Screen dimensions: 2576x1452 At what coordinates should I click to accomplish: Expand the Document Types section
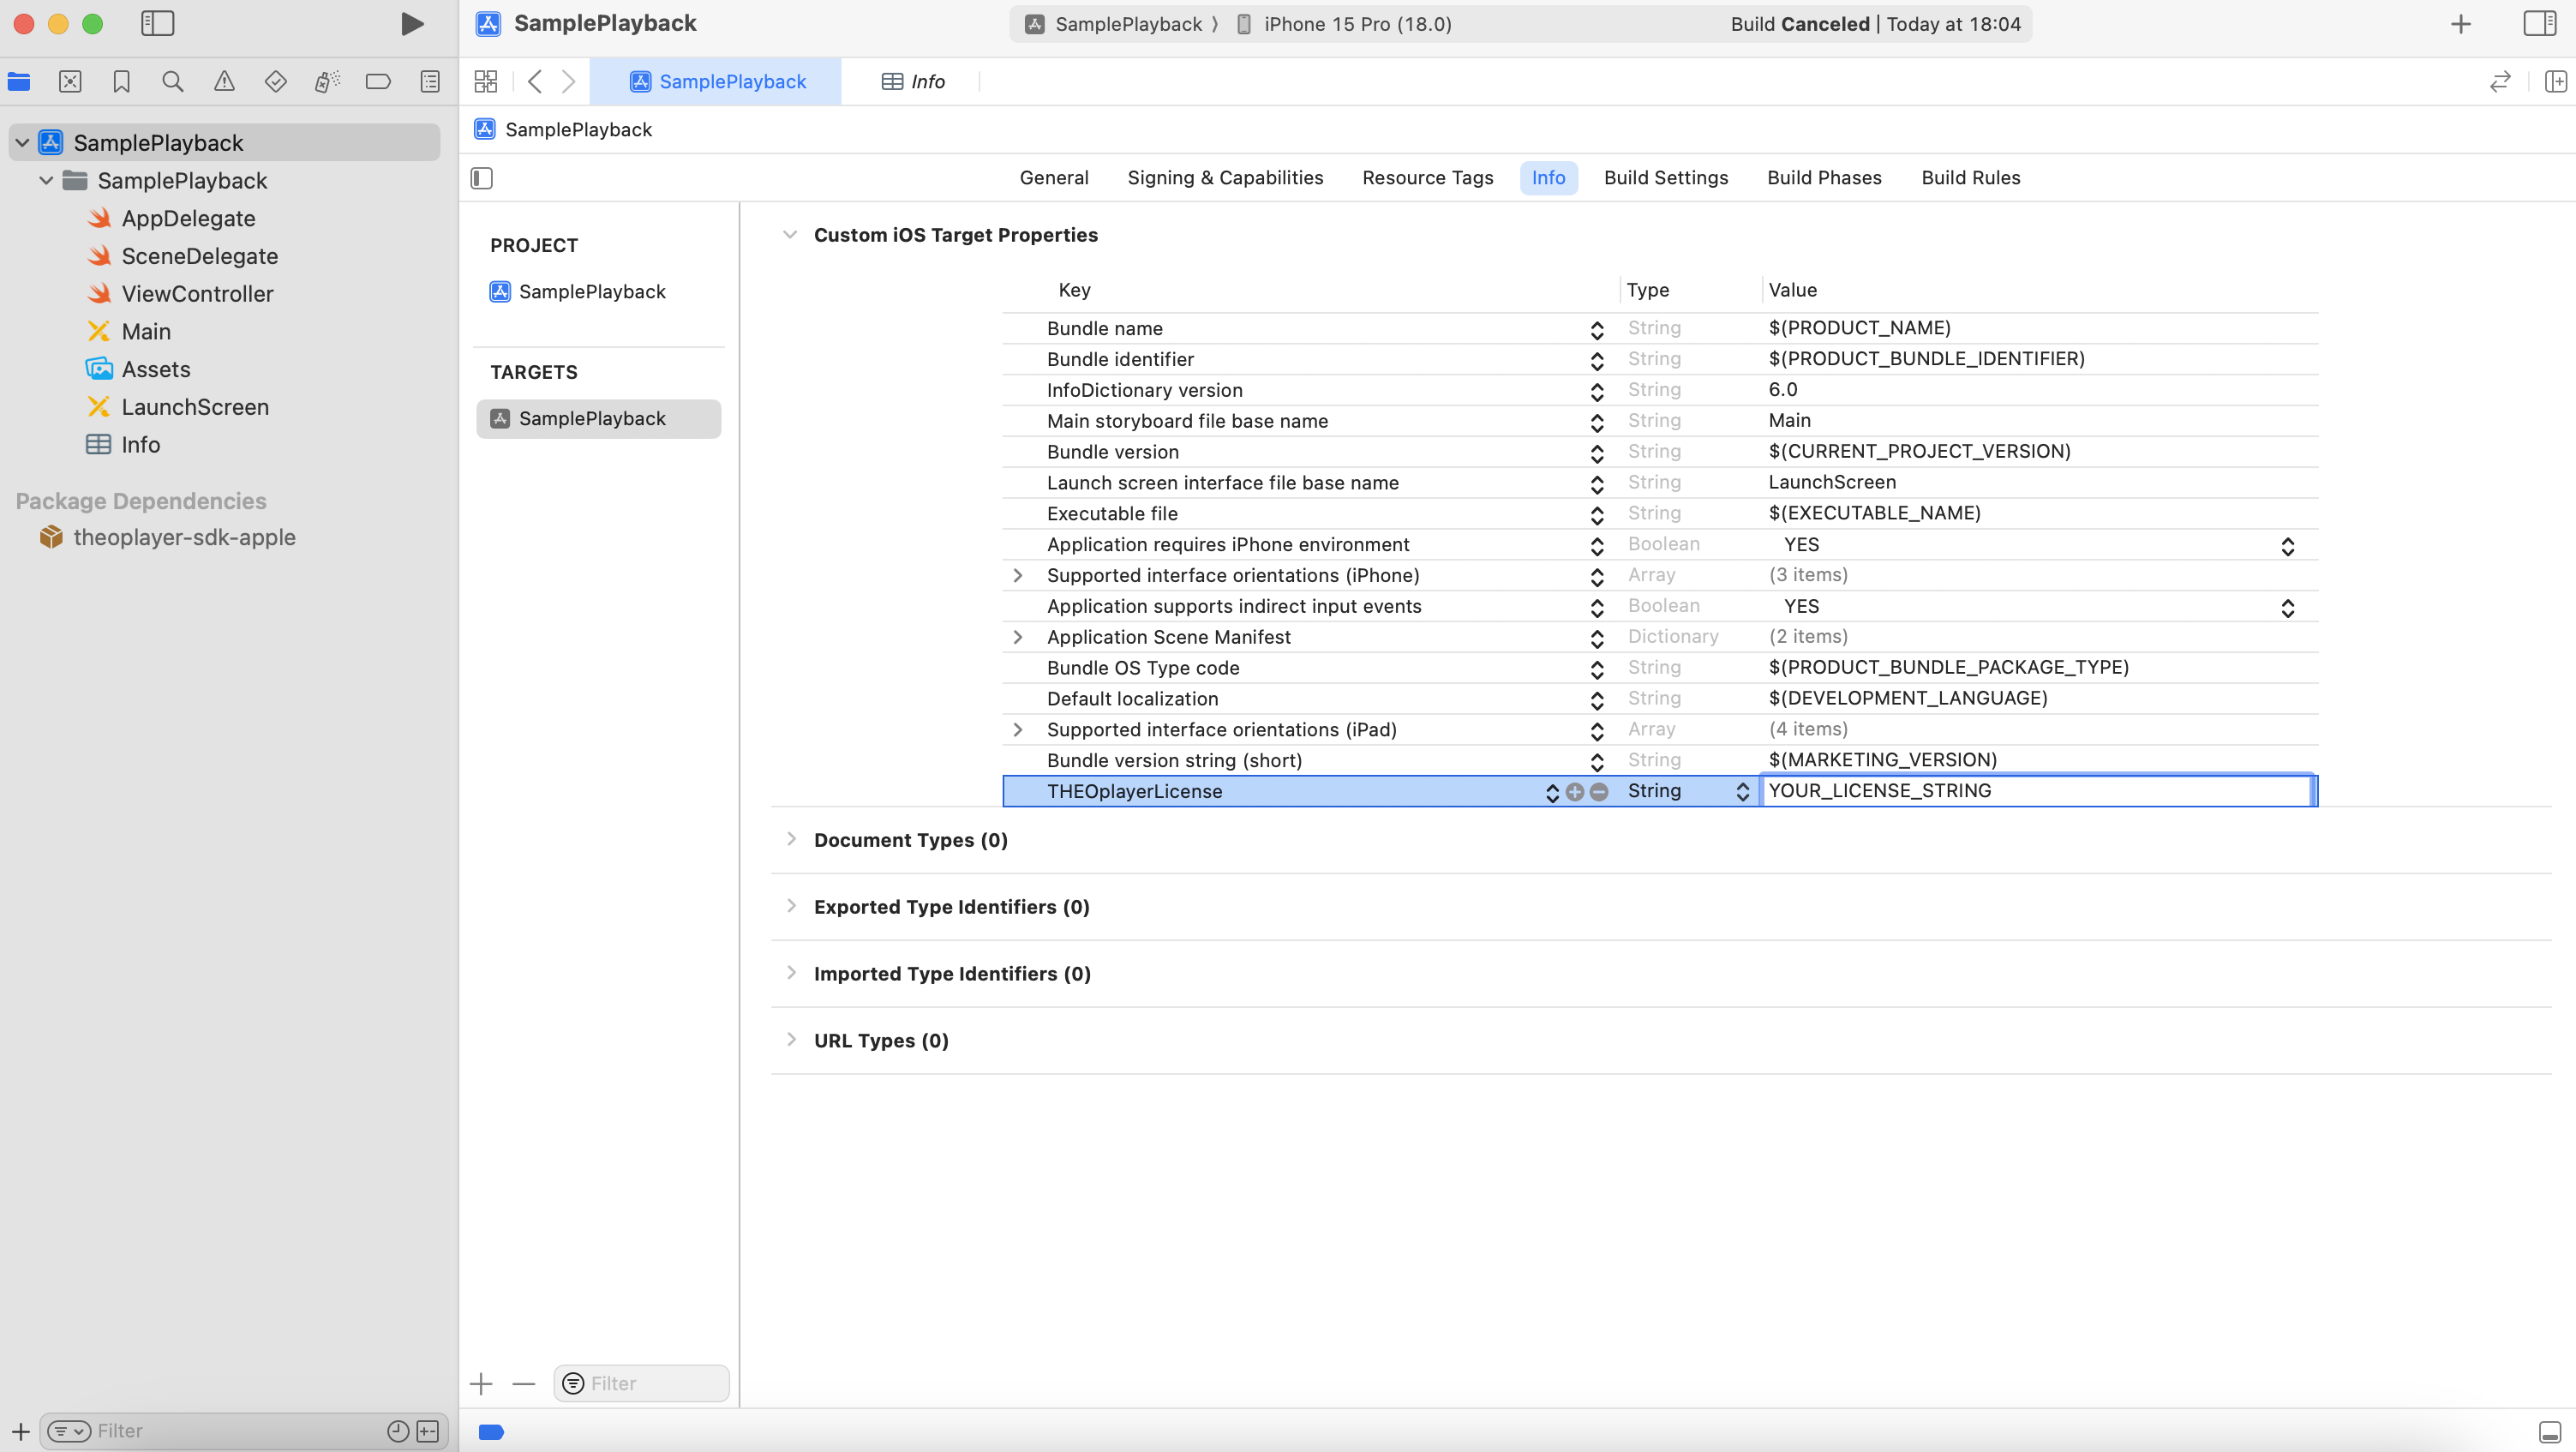[791, 840]
